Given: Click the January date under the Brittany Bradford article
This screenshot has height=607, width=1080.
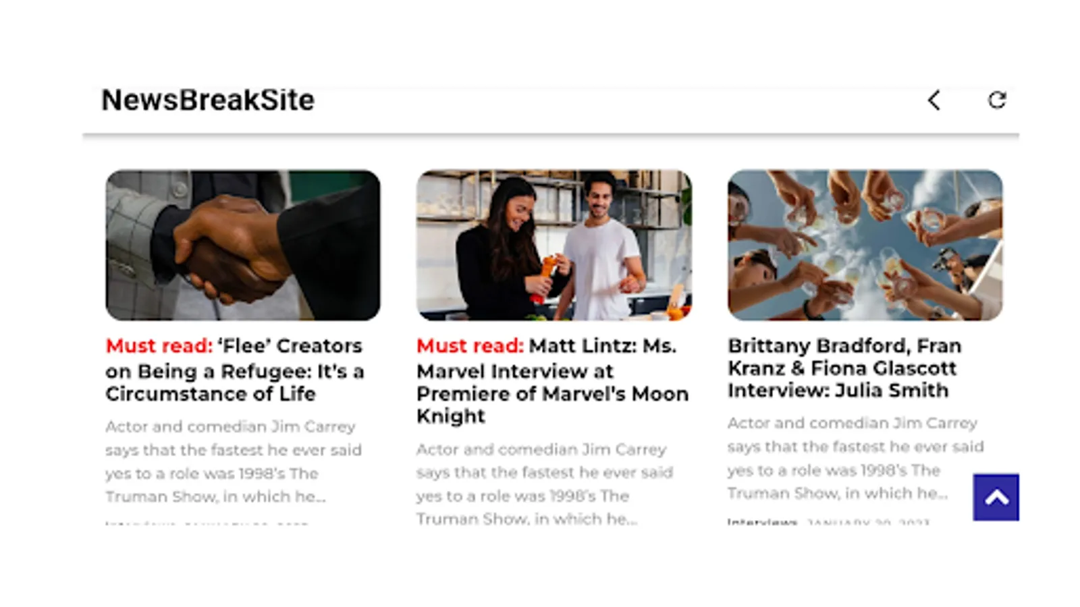Looking at the screenshot, I should (868, 522).
